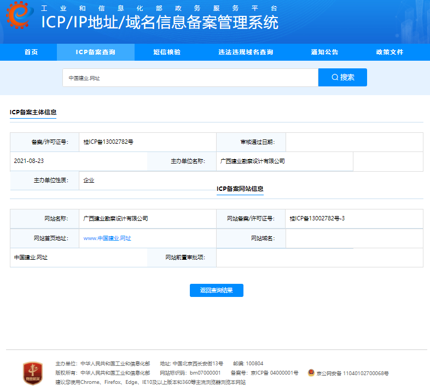Open 违法违规域名查询 tab
This screenshot has width=430, height=391.
(246, 52)
